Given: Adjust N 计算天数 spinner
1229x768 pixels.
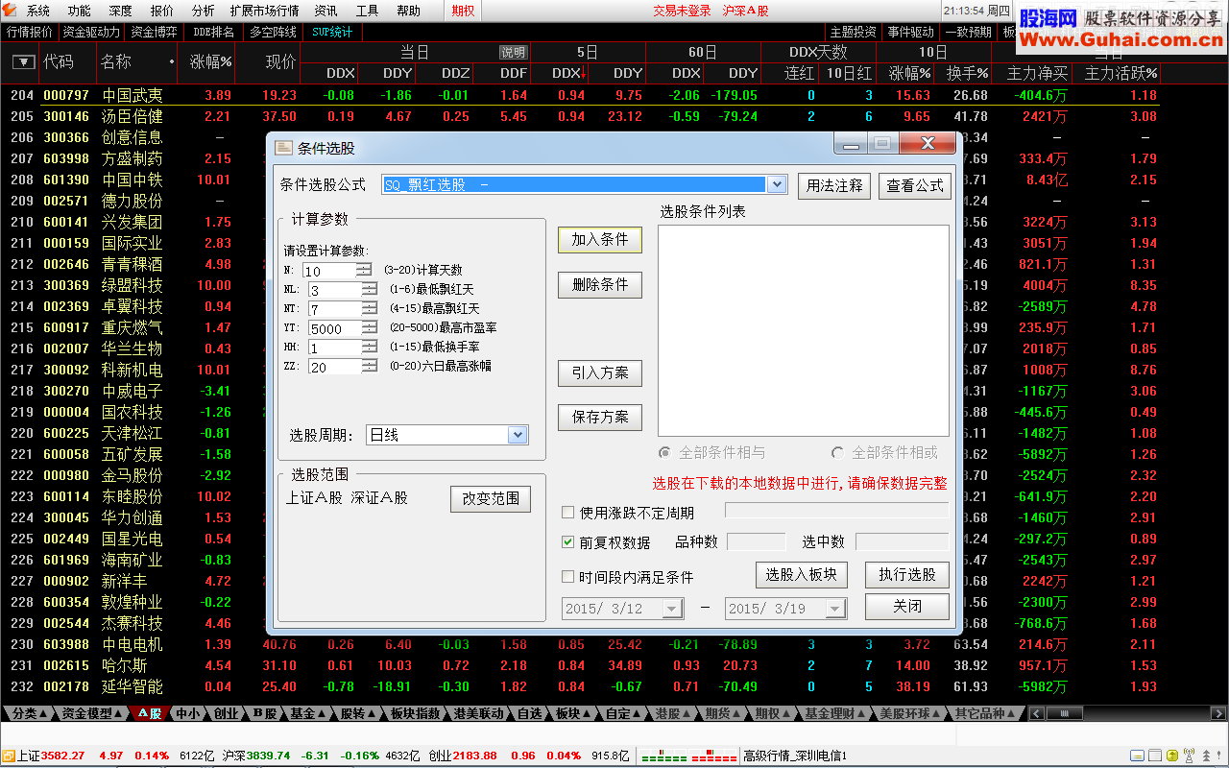Looking at the screenshot, I should [364, 271].
